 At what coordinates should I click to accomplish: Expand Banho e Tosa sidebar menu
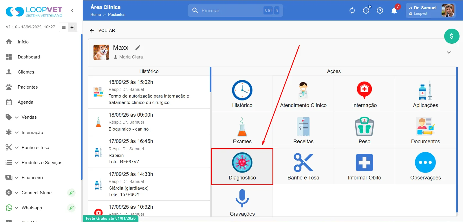[41, 147]
